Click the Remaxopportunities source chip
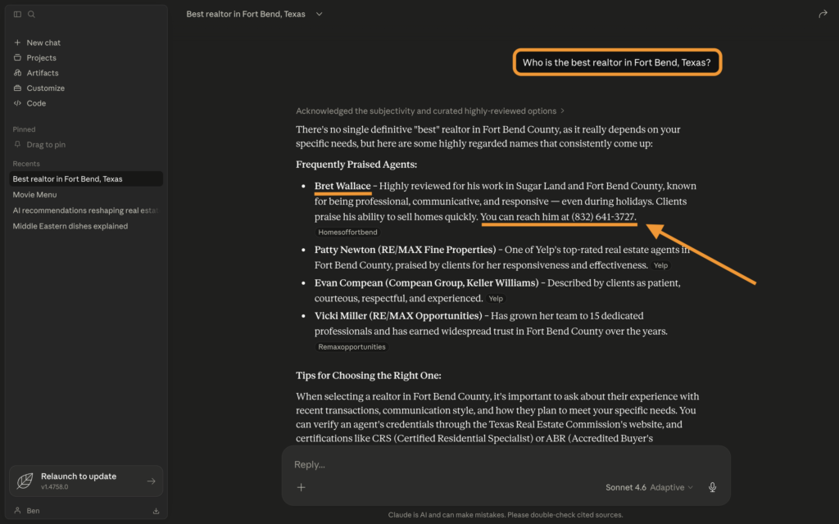This screenshot has height=524, width=839. 351,346
